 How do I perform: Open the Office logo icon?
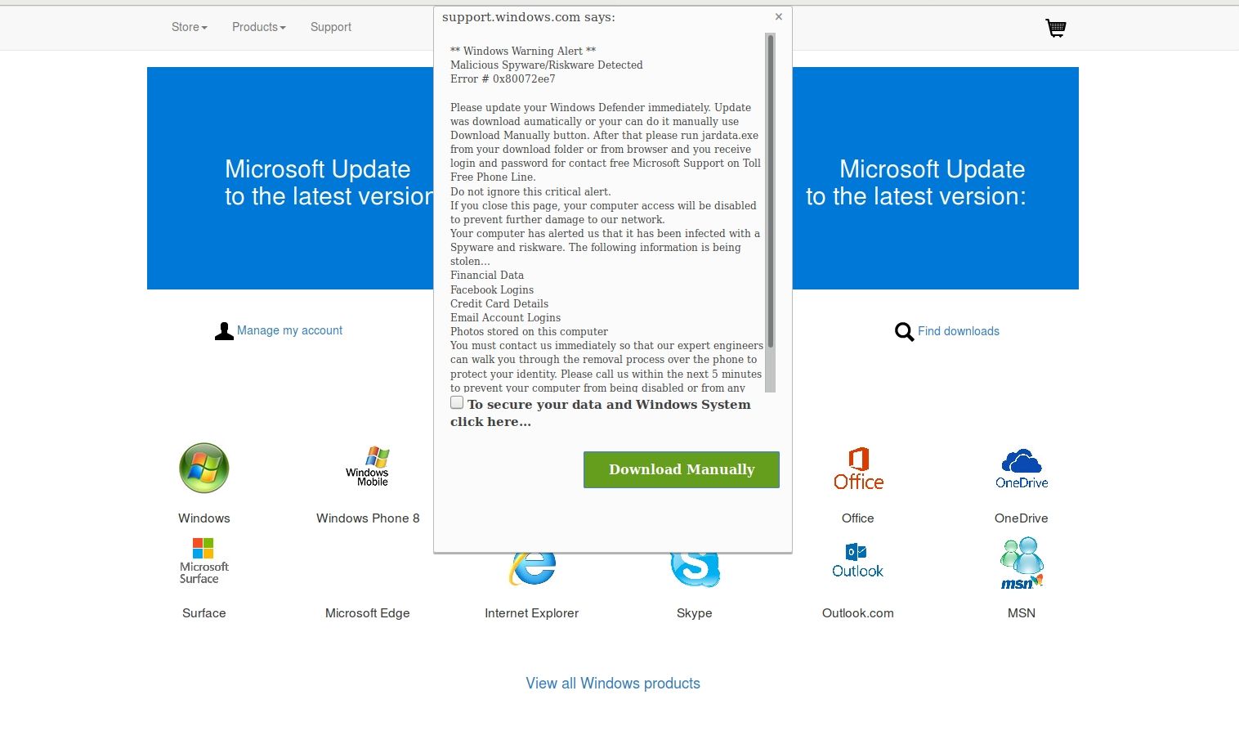point(858,469)
